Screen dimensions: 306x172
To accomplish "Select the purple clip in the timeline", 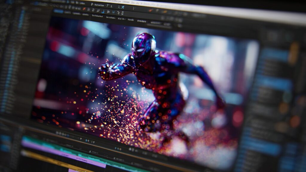I will 65,154.
